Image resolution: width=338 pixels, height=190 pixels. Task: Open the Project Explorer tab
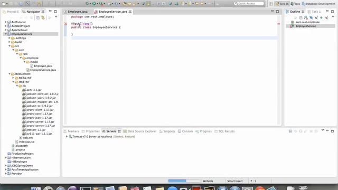click(11, 12)
